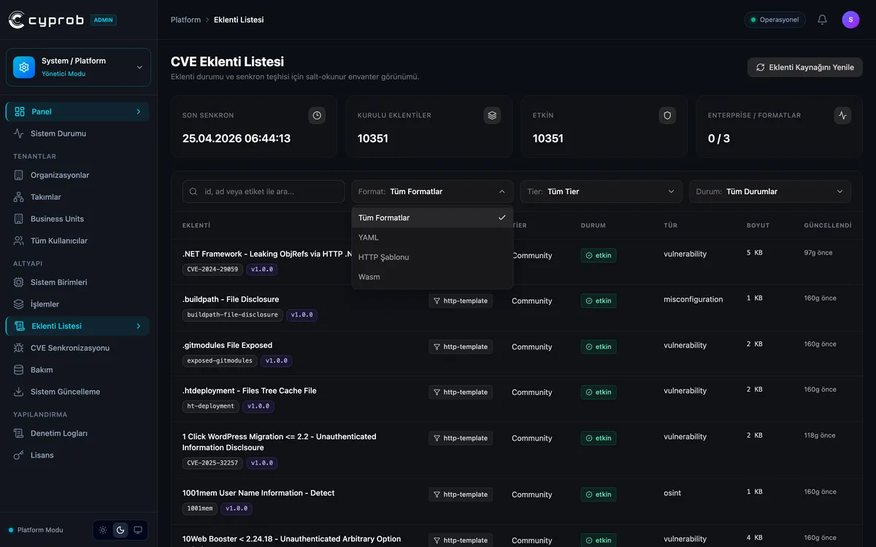Open İşlemler in sidebar
876x547 pixels.
[x=78, y=304]
